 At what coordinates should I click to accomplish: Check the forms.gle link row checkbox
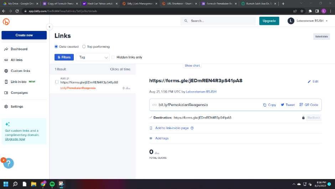(57, 82)
